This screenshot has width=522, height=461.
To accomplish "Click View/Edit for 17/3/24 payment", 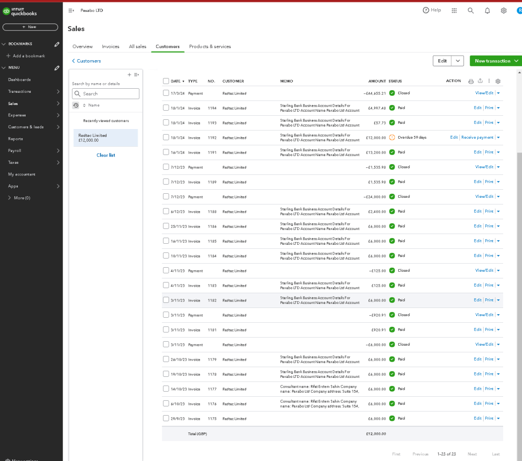I will [x=484, y=93].
